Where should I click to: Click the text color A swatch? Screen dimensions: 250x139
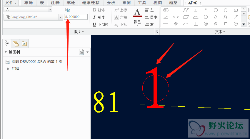coord(137,13)
